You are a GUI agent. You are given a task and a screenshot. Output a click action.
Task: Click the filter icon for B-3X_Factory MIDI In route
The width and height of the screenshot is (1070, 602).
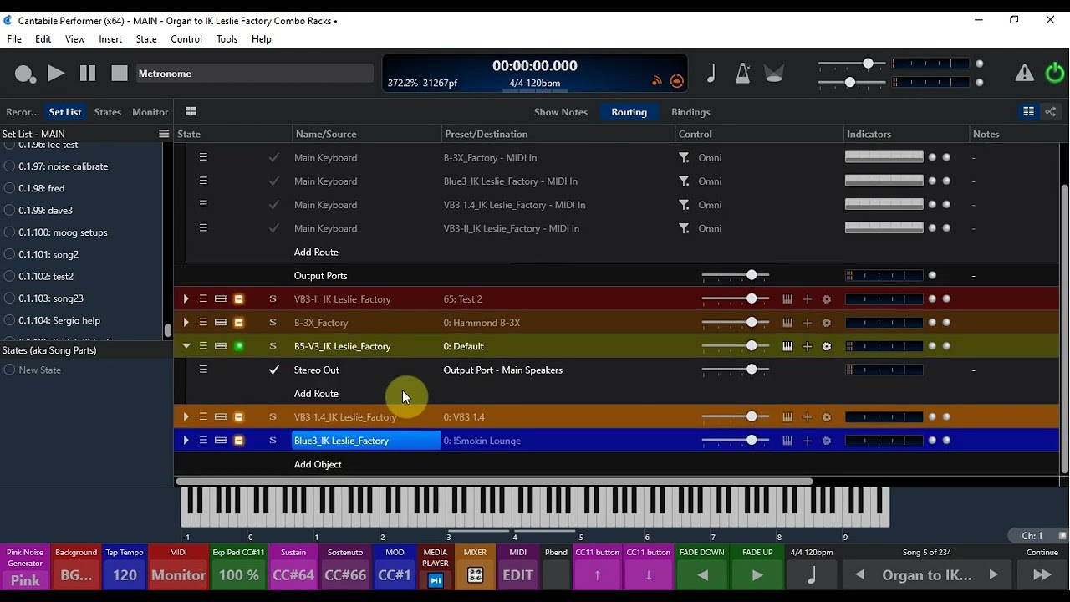[x=684, y=158]
